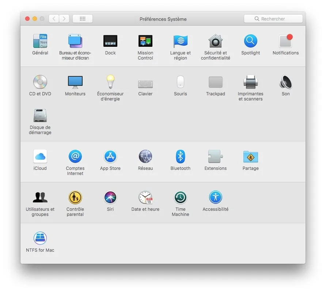This screenshot has height=293, width=326.
Task: Open the Dock preferences
Action: click(110, 41)
